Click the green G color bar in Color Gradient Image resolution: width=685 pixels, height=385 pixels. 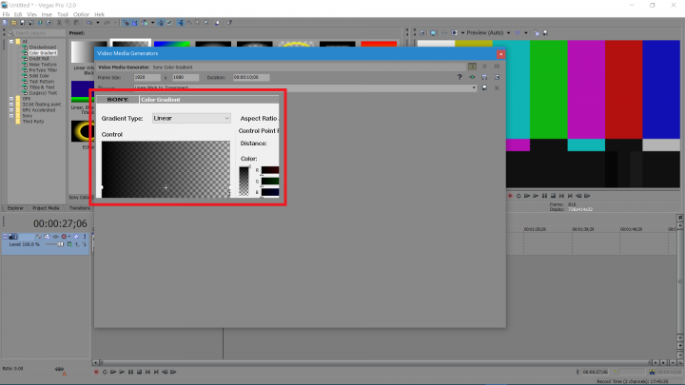coord(270,181)
